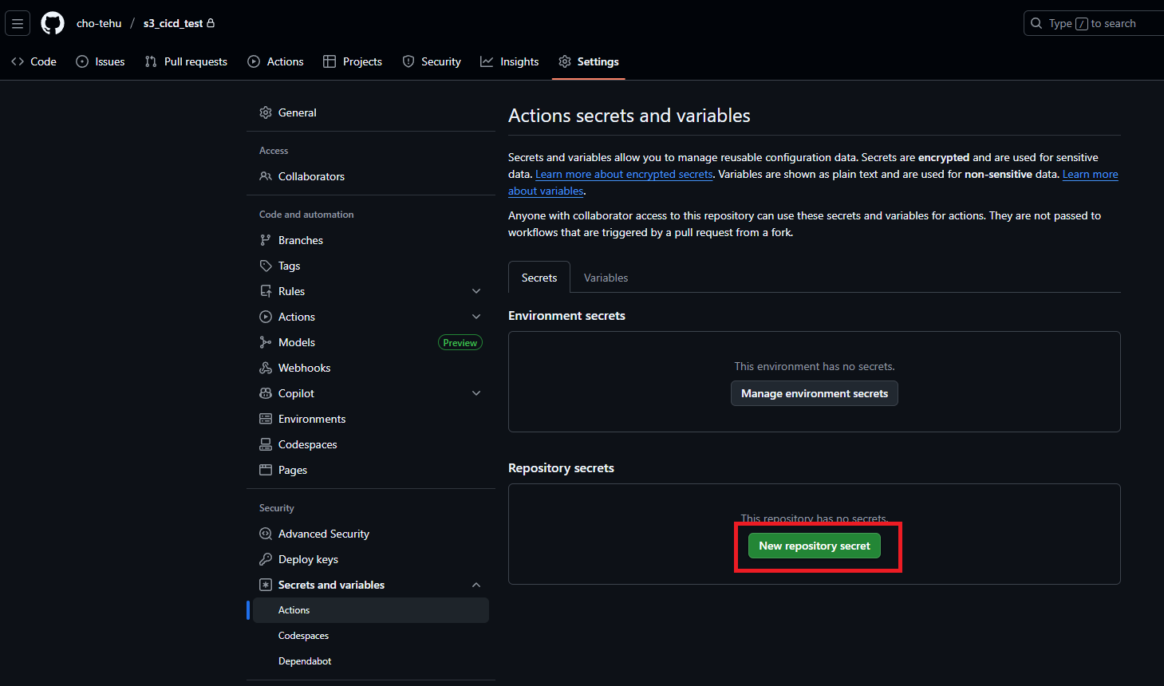Expand the Rules section chevron
Screen dimensions: 1164x686
476,291
